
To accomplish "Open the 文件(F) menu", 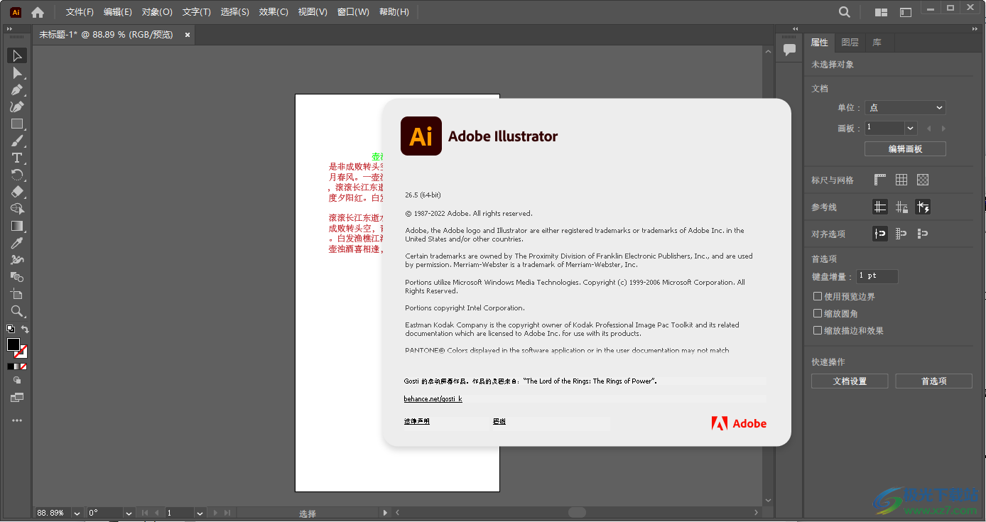I will pos(80,12).
